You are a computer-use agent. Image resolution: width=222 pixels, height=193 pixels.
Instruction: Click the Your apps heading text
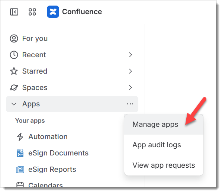tap(30, 121)
